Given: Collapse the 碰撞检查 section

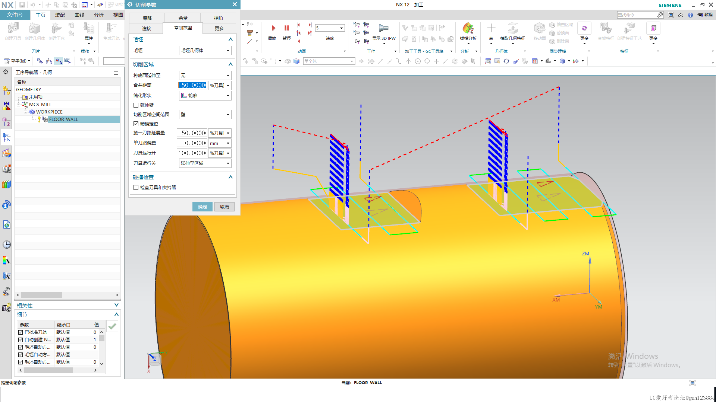Looking at the screenshot, I should (230, 177).
